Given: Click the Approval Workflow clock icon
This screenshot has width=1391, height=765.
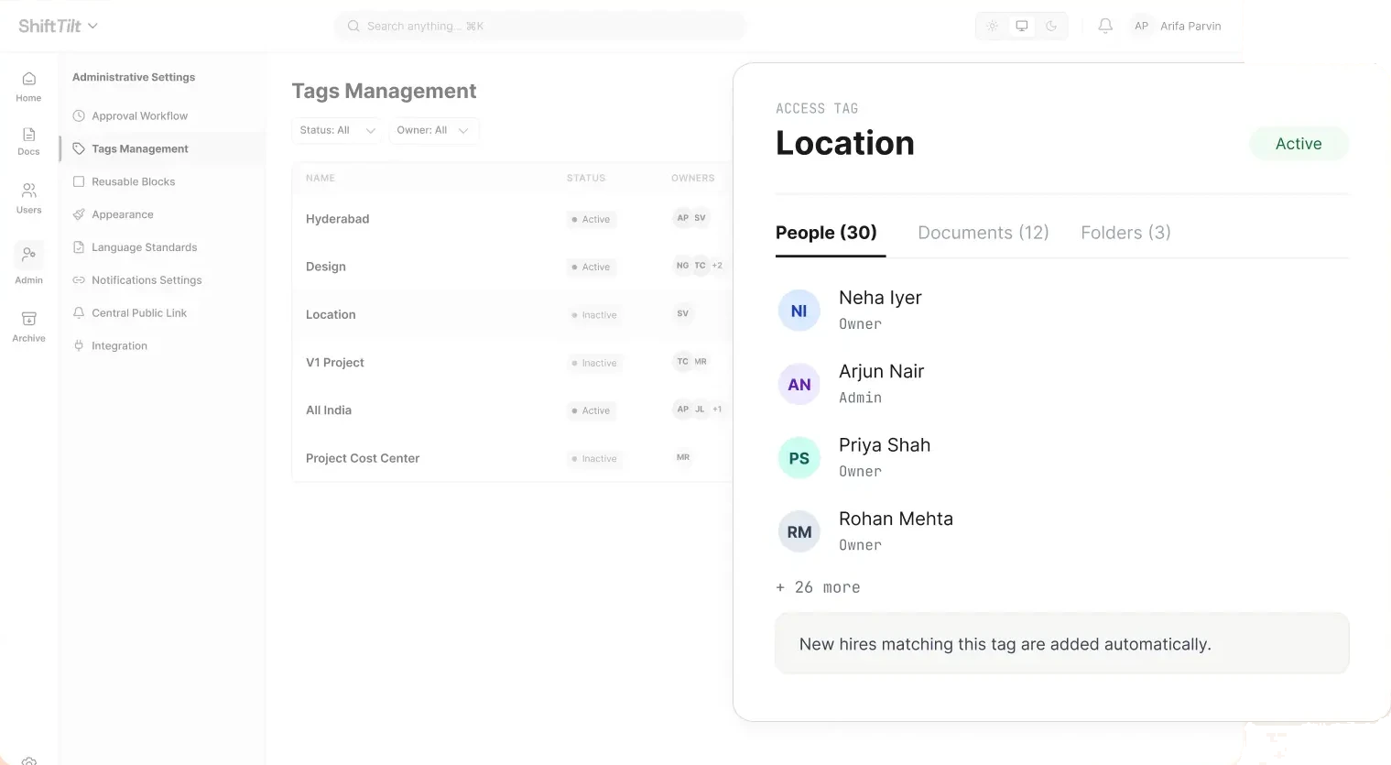Looking at the screenshot, I should pyautogui.click(x=79, y=115).
